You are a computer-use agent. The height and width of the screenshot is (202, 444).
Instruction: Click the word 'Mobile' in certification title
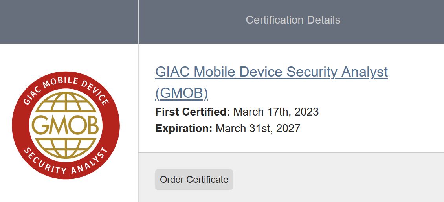213,72
